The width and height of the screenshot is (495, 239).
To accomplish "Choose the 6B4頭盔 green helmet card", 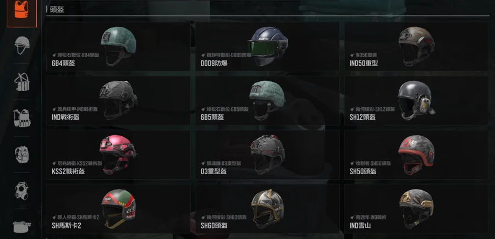I will 118,46.
